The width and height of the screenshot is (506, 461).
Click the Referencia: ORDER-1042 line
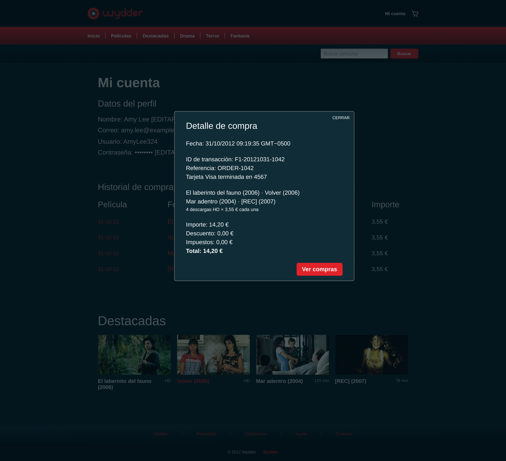click(220, 168)
